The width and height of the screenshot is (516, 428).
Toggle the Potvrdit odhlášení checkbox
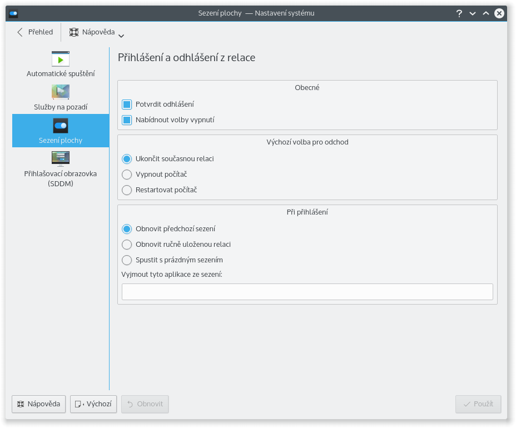point(127,104)
